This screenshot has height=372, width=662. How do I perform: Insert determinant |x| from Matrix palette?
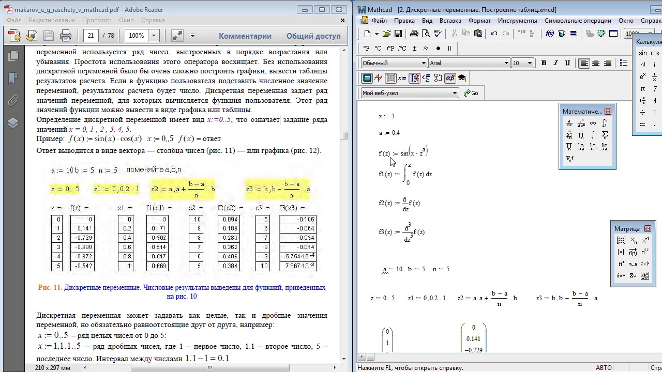coord(621,252)
